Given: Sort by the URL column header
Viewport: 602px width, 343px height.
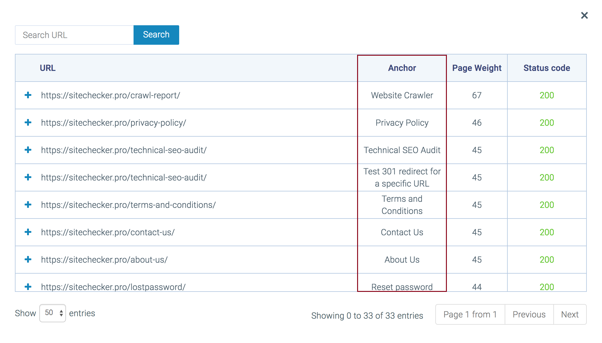Looking at the screenshot, I should 48,68.
